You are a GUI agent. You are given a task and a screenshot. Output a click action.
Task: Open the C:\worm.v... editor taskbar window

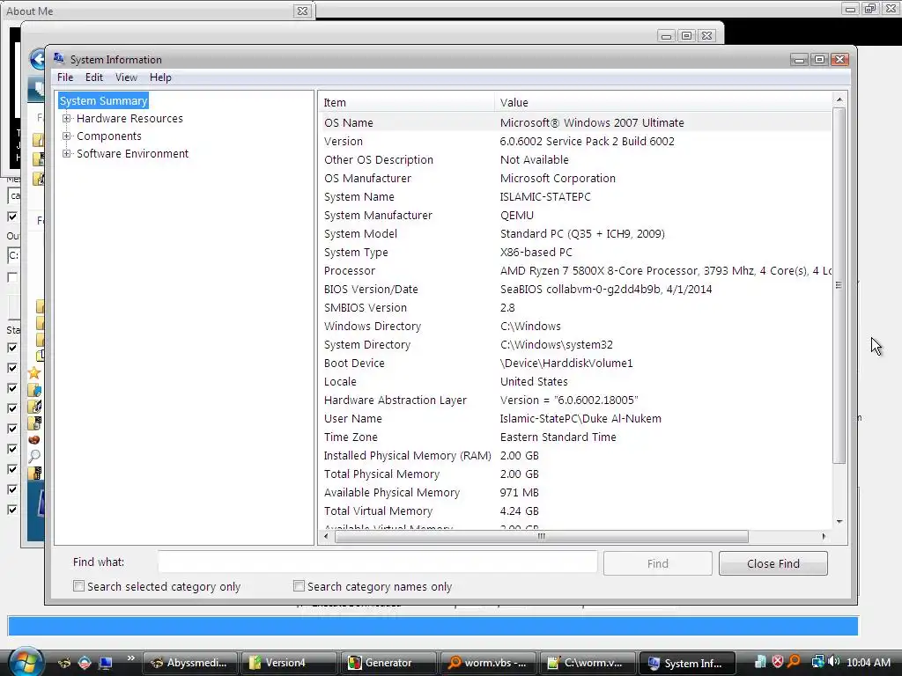click(588, 663)
